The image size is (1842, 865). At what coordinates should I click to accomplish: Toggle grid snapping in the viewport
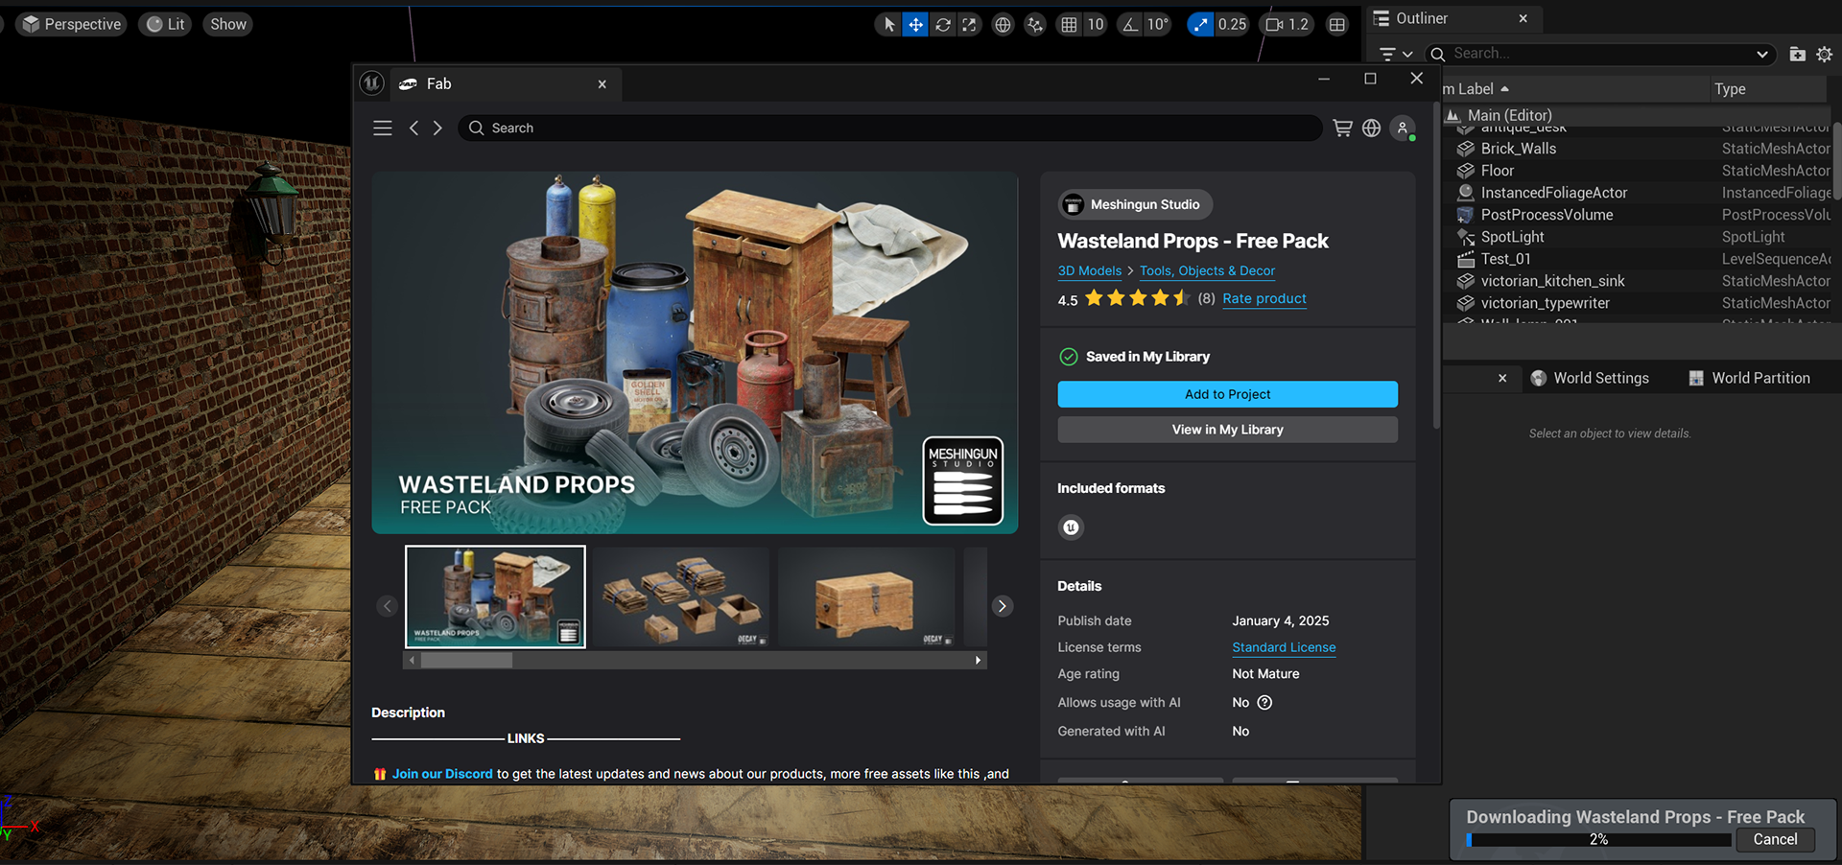point(1069,24)
